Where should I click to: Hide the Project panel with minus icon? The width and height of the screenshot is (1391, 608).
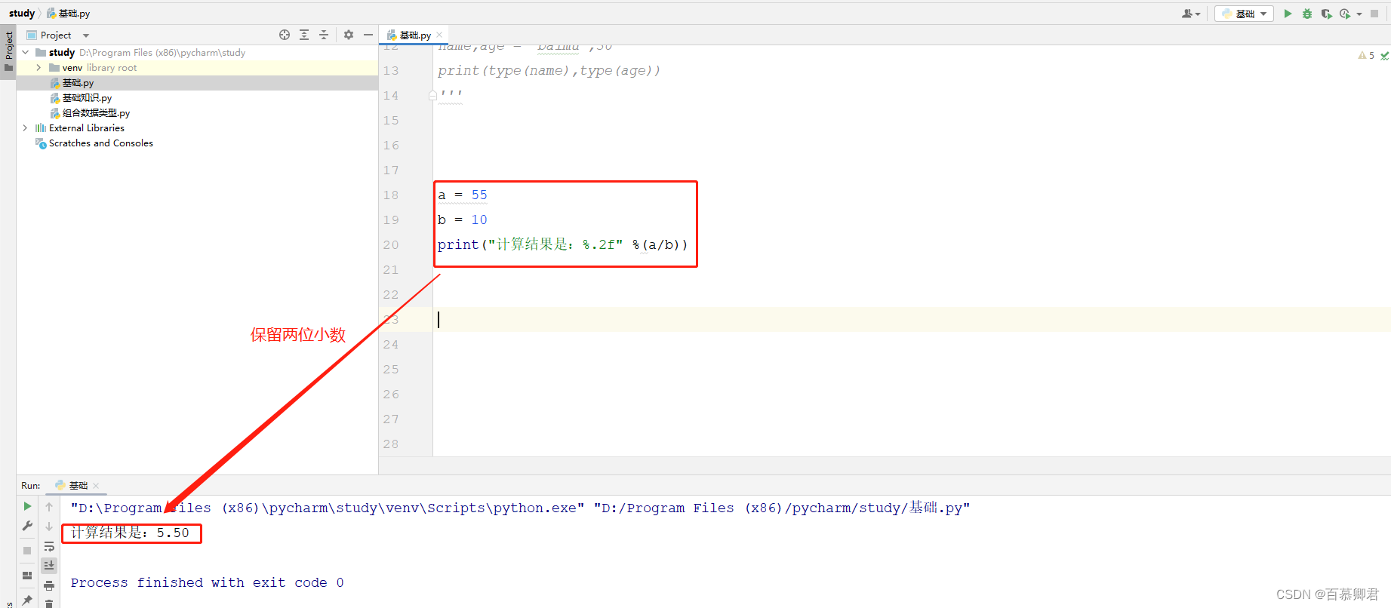point(368,35)
